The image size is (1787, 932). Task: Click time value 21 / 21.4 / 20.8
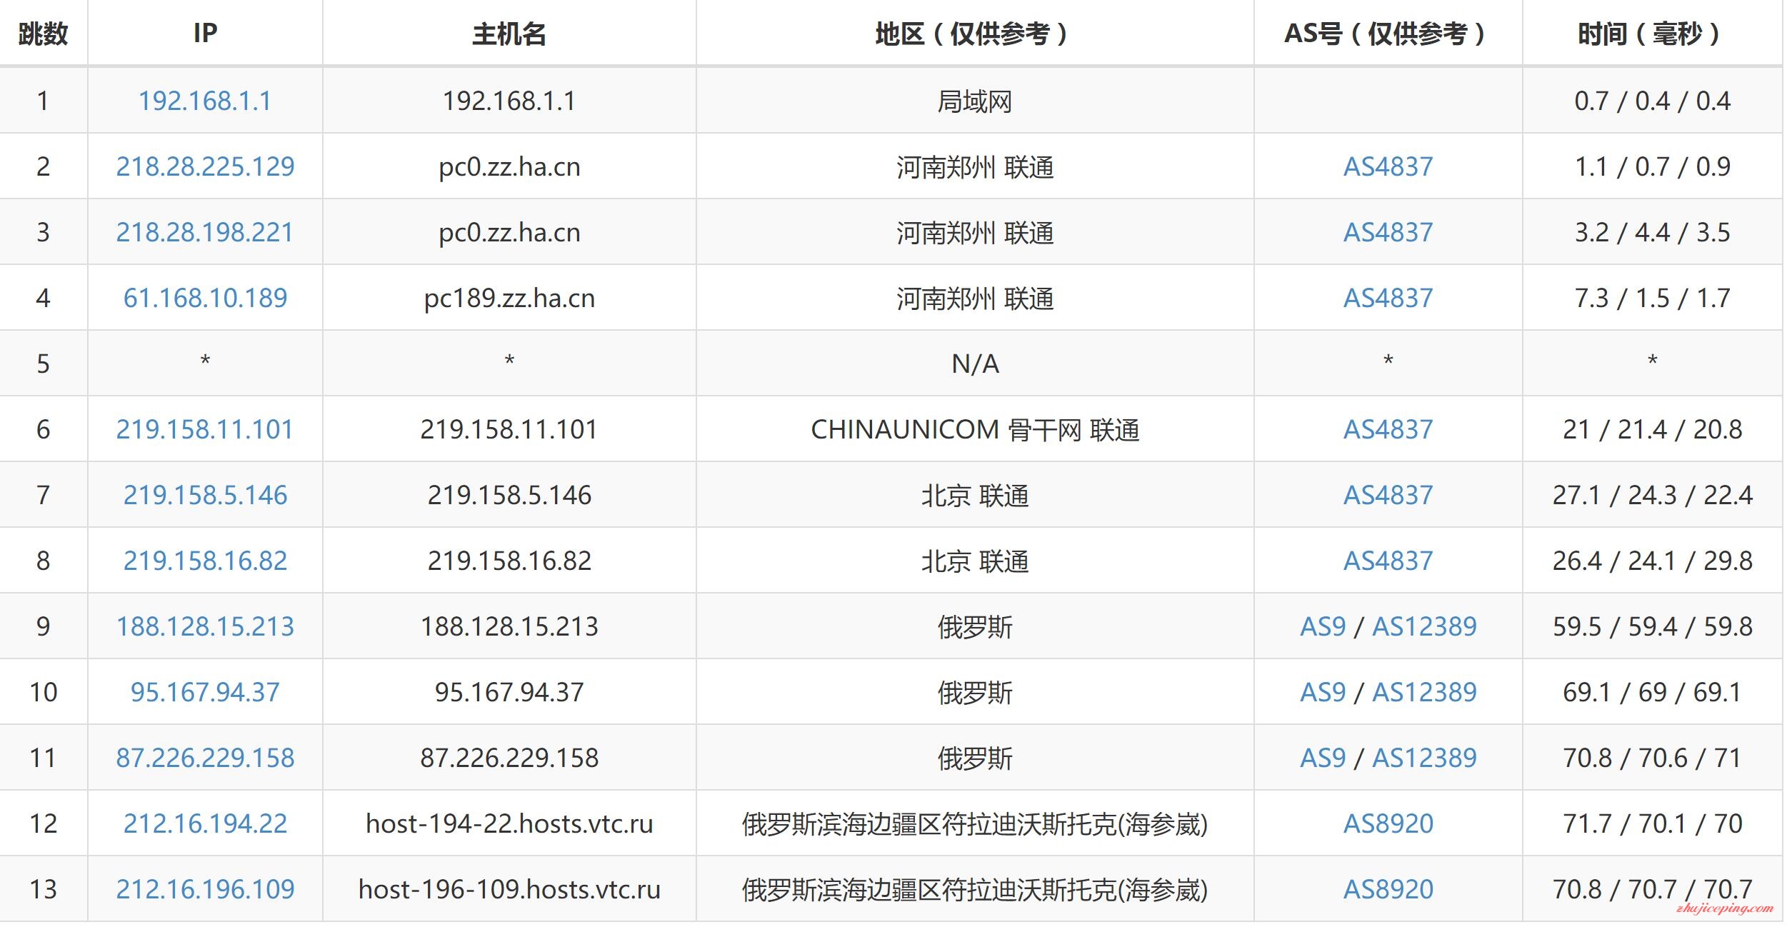coord(1652,429)
